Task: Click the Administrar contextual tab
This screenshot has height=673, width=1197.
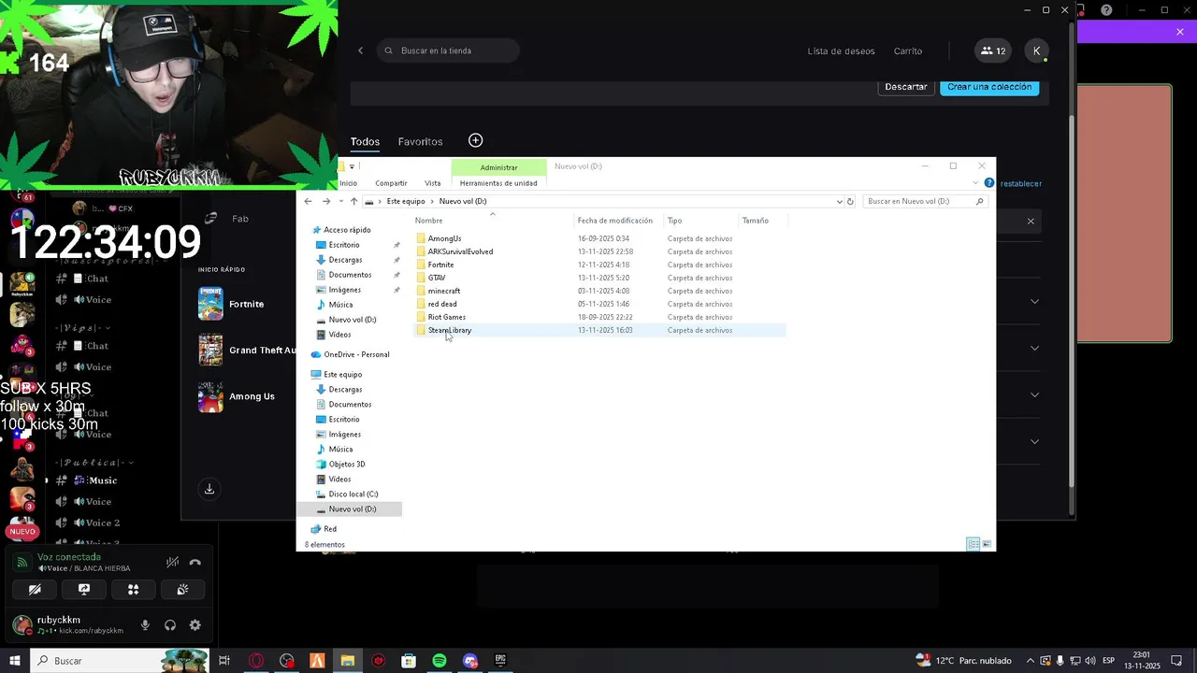Action: point(498,167)
